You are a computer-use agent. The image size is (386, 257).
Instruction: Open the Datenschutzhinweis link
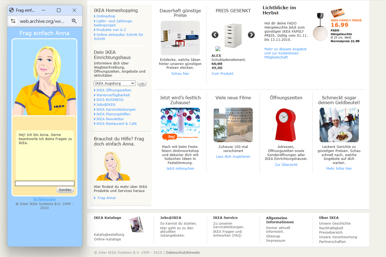183,253
